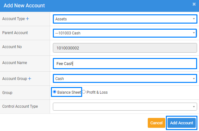Click the Account Group label text
Image resolution: width=199 pixels, height=131 pixels.
click(x=14, y=79)
